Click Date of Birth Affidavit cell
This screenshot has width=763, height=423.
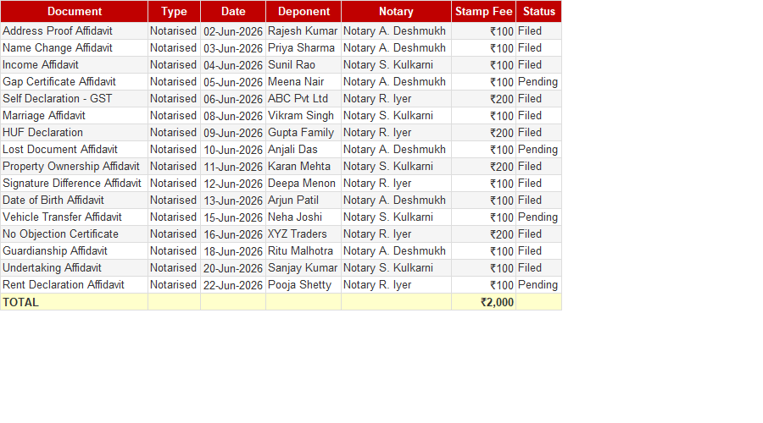pos(75,201)
